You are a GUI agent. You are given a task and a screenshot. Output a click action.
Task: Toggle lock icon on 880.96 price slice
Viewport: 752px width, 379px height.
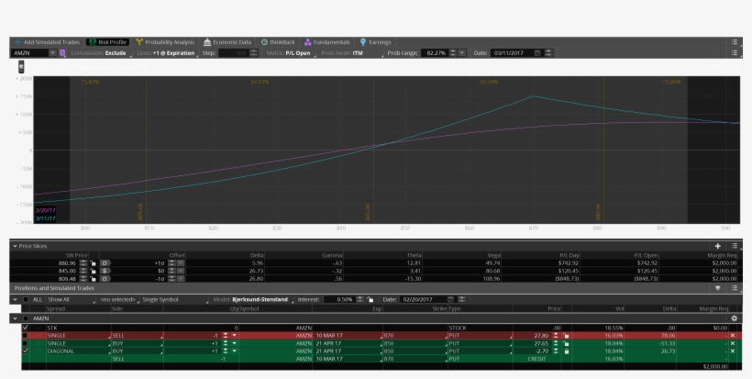93,263
